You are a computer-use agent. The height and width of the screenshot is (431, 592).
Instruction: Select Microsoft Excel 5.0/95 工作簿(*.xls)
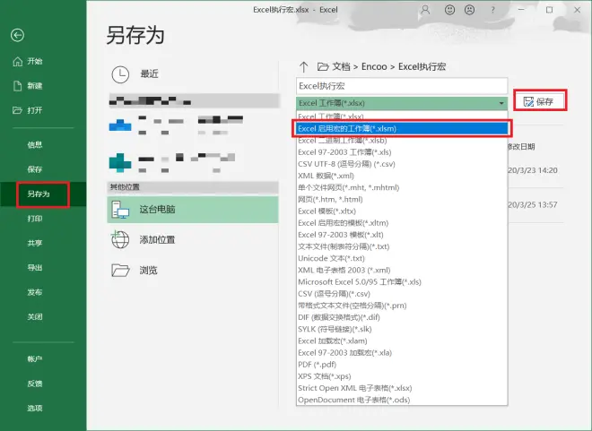coord(402,281)
